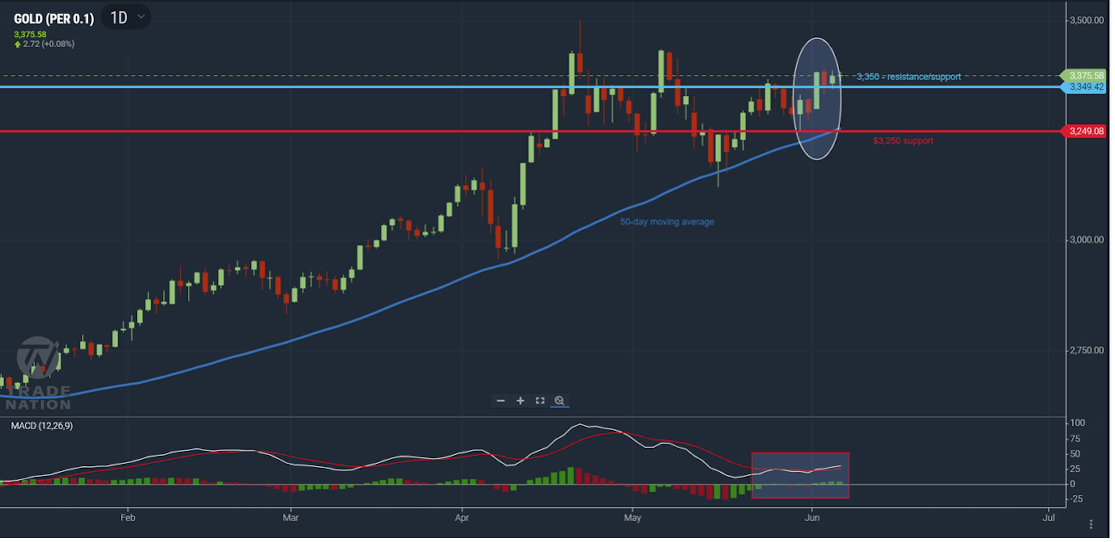Click the MACD (12,26,9) indicator label

(42, 426)
